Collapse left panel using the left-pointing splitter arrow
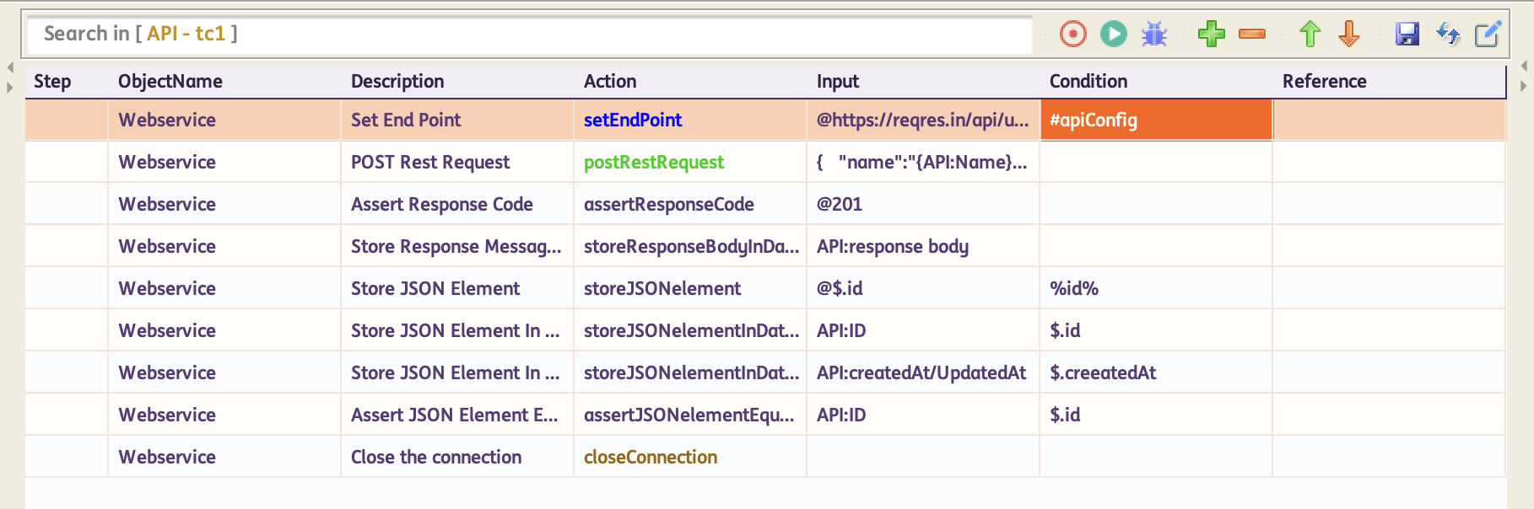The height and width of the screenshot is (509, 1534). (10, 67)
